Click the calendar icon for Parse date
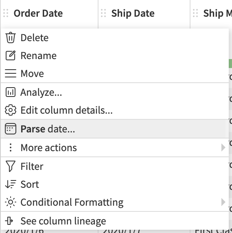 click(x=11, y=129)
